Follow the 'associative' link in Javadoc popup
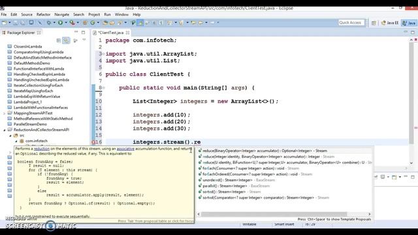418x235 pixels. point(125,149)
